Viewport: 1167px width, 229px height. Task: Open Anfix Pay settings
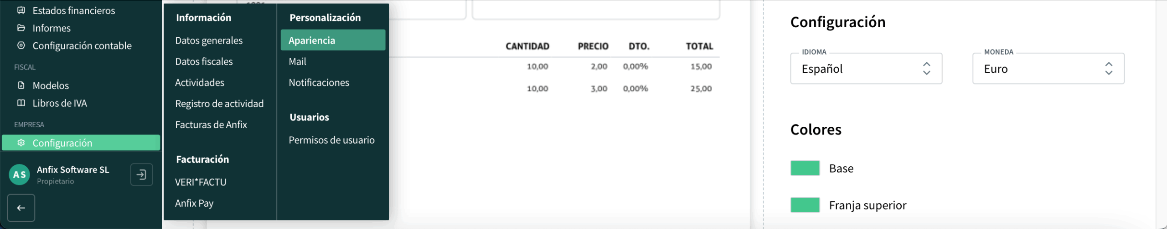pyautogui.click(x=194, y=203)
